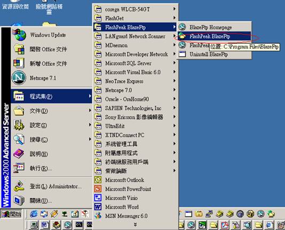The height and width of the screenshot is (230, 285).
Task: Open Microsoft Visual Basic 6.0 folder
Action: [135, 72]
